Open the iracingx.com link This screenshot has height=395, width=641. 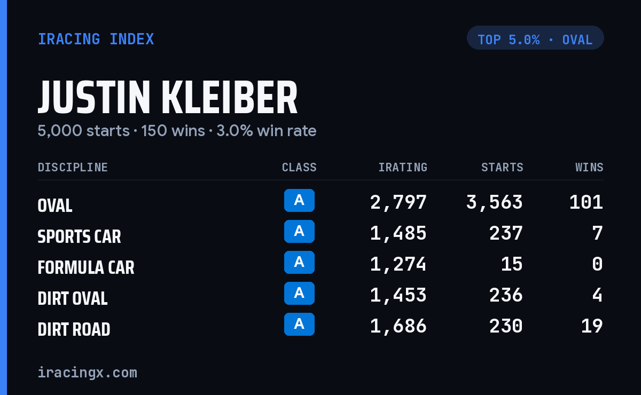[88, 373]
